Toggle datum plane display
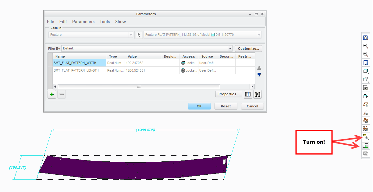 pos(365,104)
